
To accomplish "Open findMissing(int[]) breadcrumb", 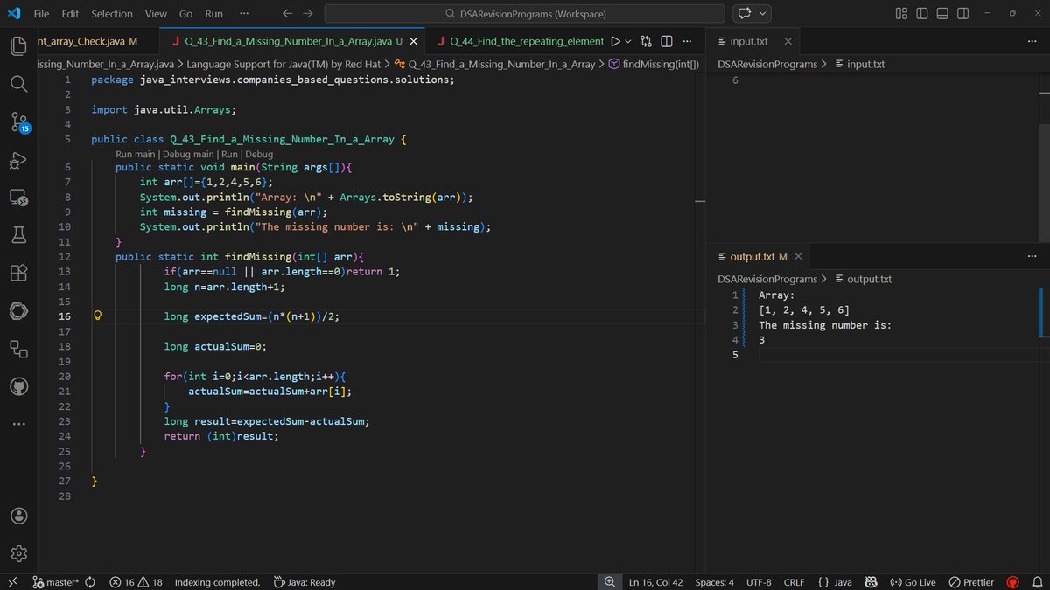I will pyautogui.click(x=654, y=64).
